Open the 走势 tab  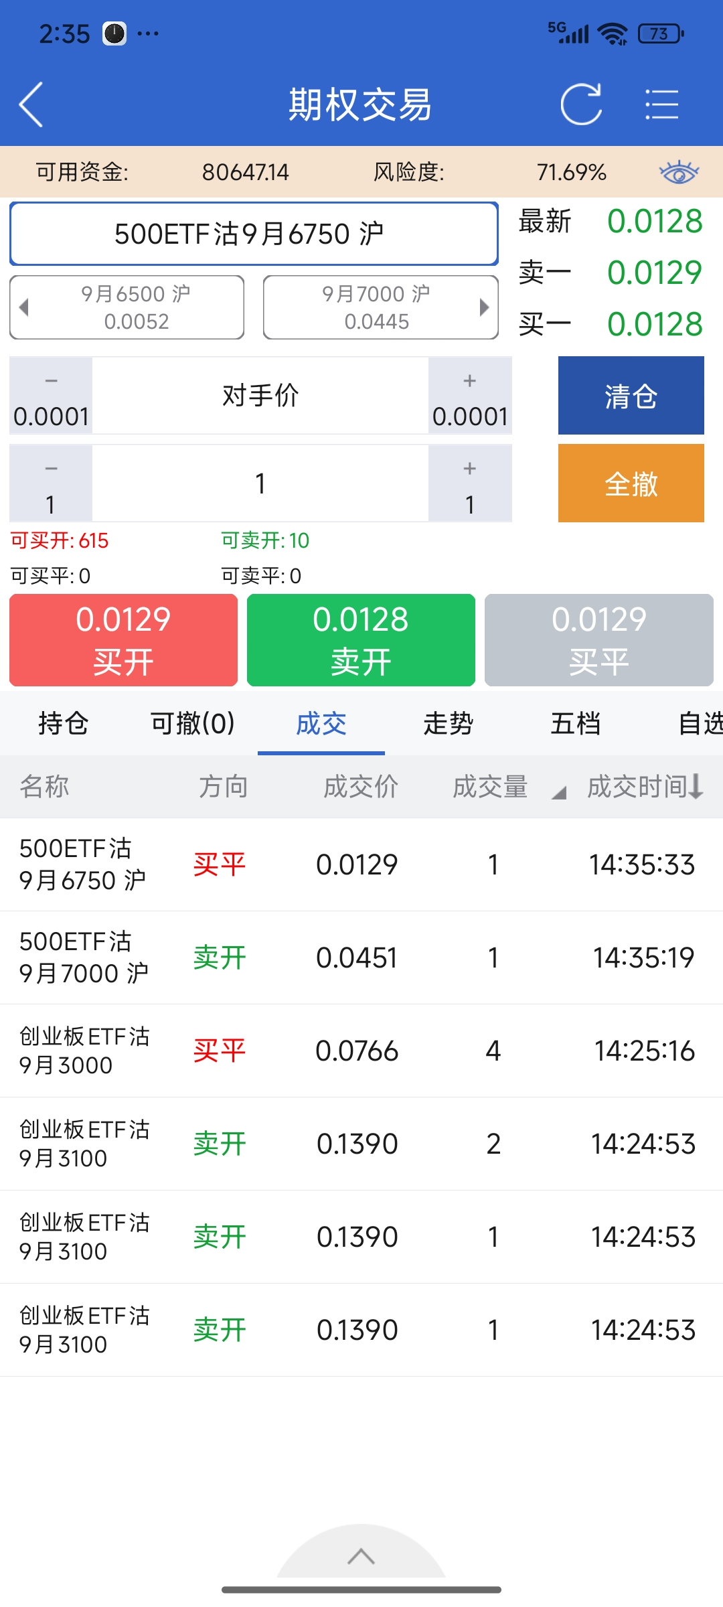pos(448,724)
